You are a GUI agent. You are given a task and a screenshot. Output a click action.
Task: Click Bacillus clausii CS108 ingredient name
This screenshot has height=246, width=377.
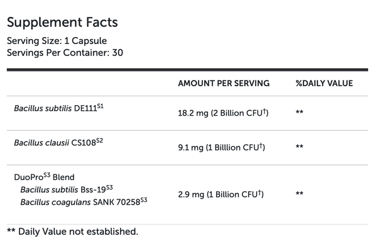click(x=55, y=143)
